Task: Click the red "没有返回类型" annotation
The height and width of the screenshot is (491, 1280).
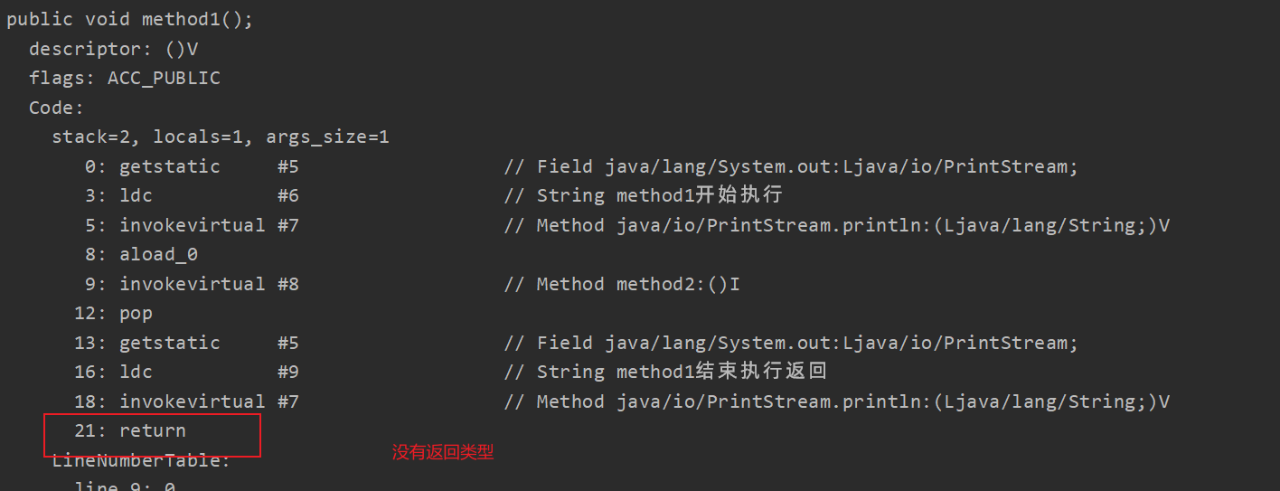Action: click(x=443, y=452)
